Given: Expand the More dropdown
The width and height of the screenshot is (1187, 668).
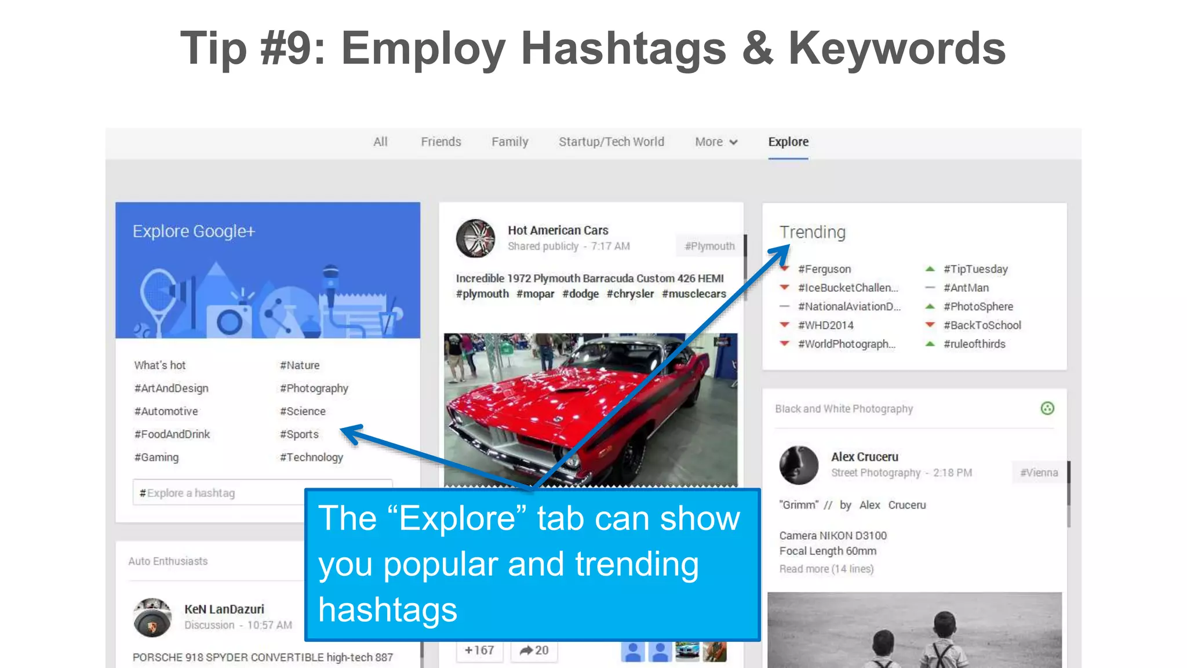Looking at the screenshot, I should pyautogui.click(x=716, y=142).
